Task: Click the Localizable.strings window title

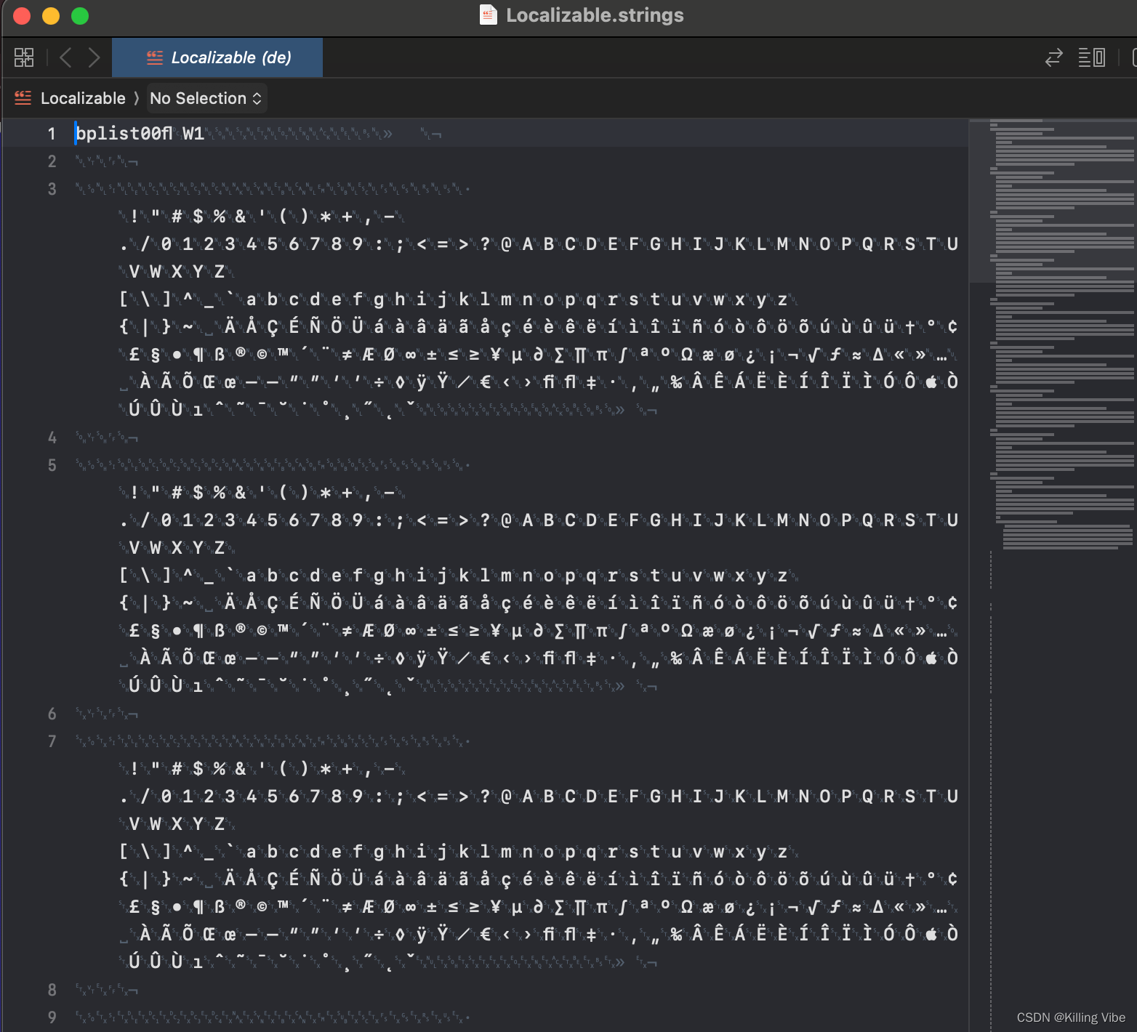Action: click(595, 15)
